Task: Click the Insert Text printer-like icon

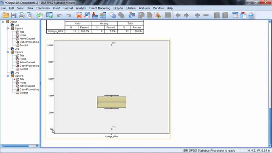Action: 251,15
